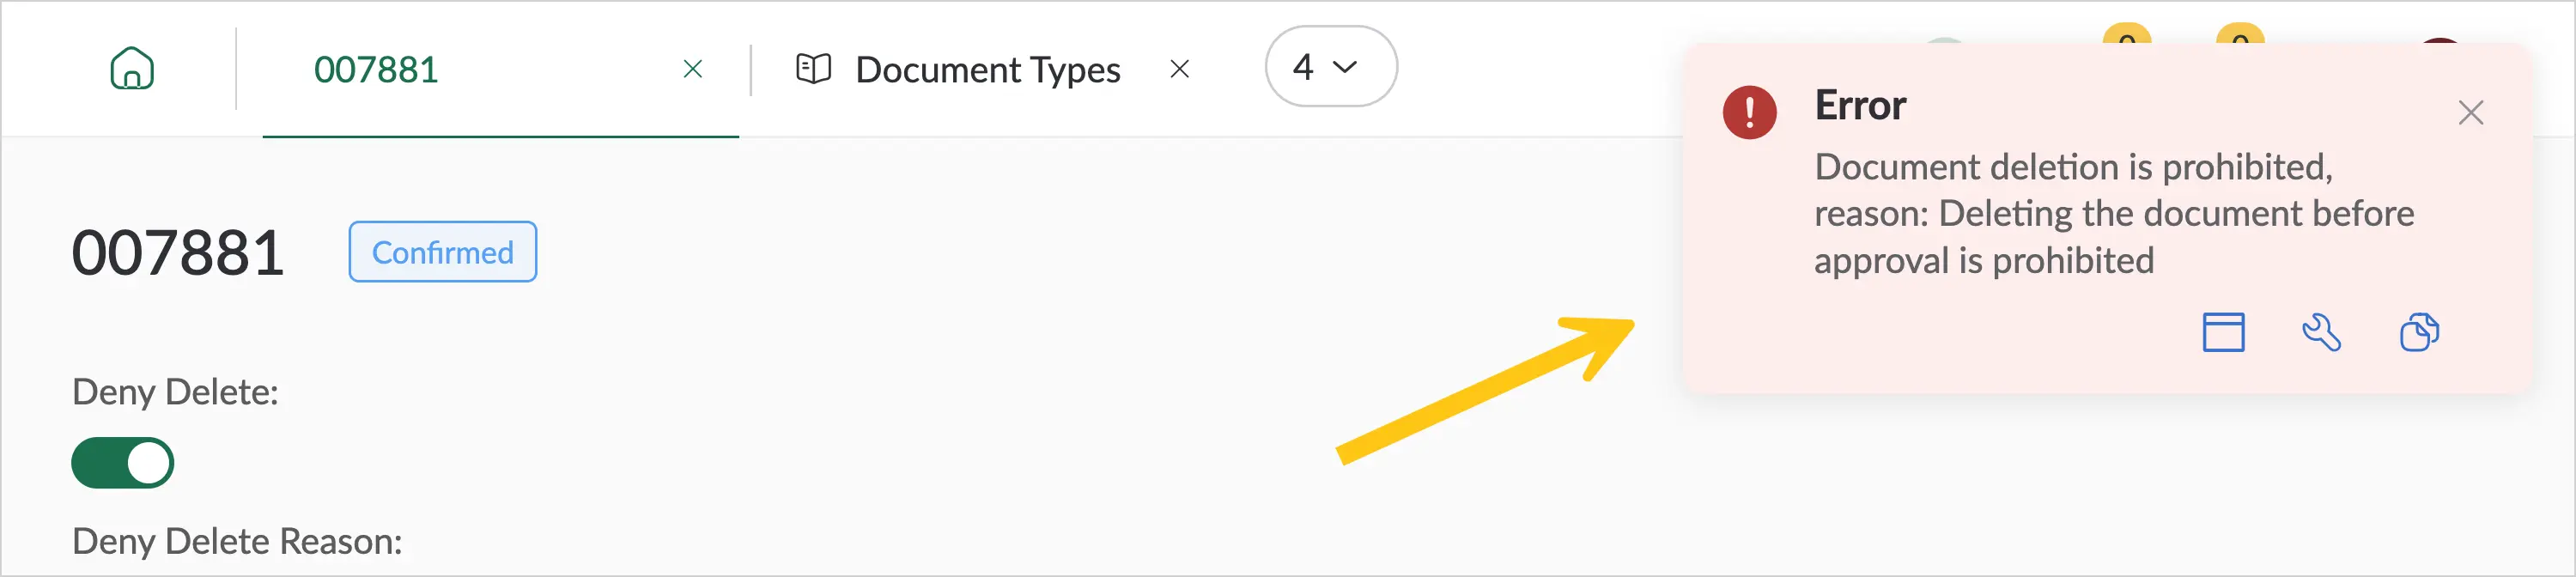Click the red exclamation error icon
The image size is (2576, 577).
tap(1749, 112)
